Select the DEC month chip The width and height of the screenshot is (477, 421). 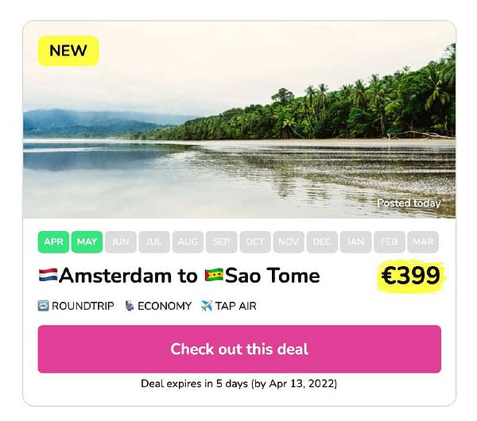[x=322, y=241]
